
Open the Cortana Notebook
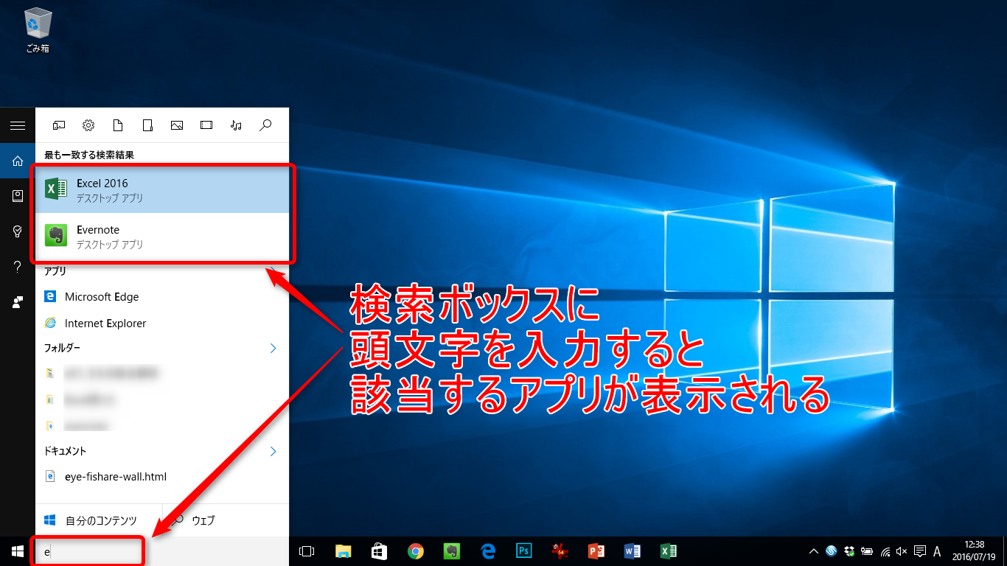pyautogui.click(x=18, y=196)
